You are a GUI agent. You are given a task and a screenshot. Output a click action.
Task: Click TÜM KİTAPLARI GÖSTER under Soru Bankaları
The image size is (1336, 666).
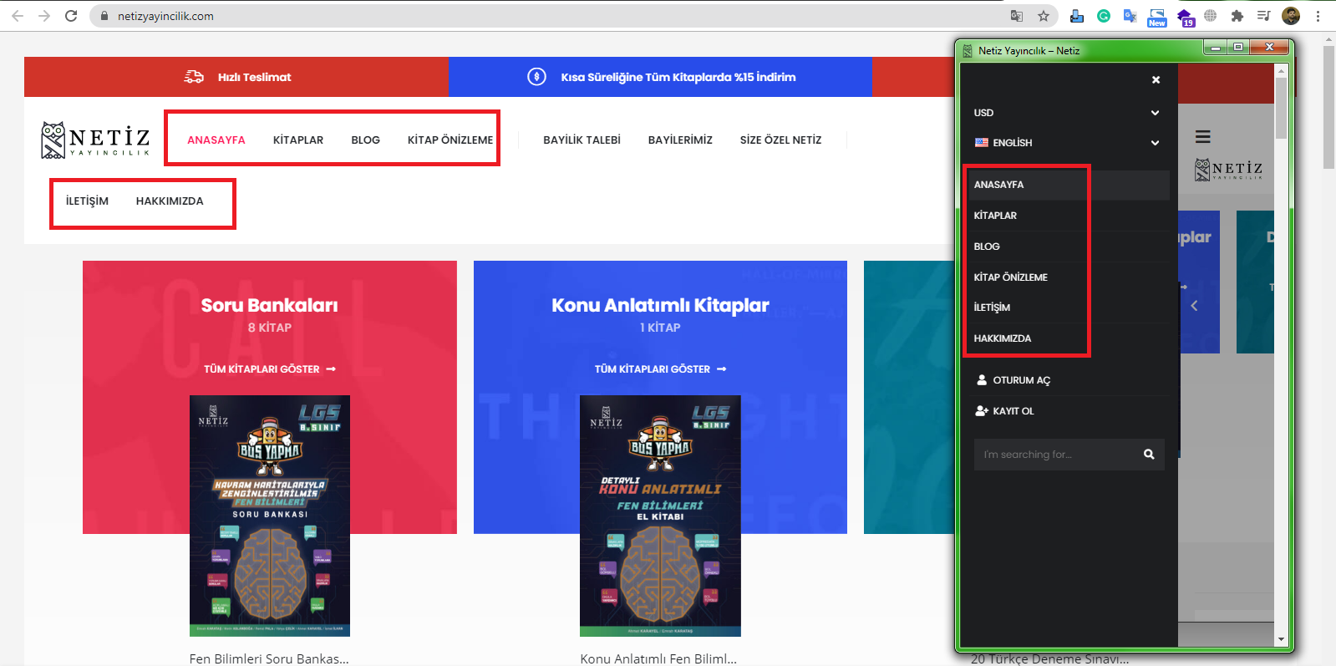pos(269,369)
